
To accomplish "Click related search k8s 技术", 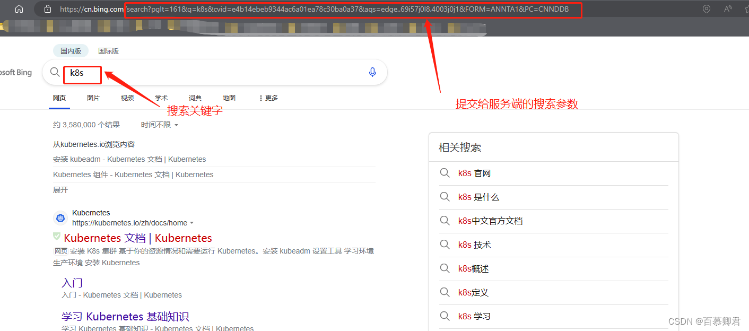I will coord(475,245).
